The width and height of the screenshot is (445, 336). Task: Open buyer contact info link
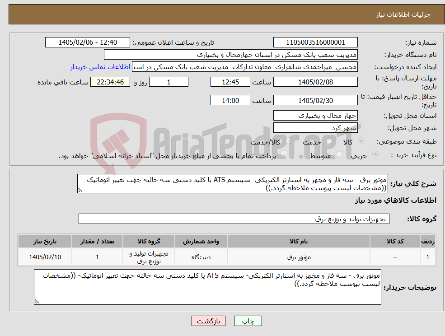point(100,67)
